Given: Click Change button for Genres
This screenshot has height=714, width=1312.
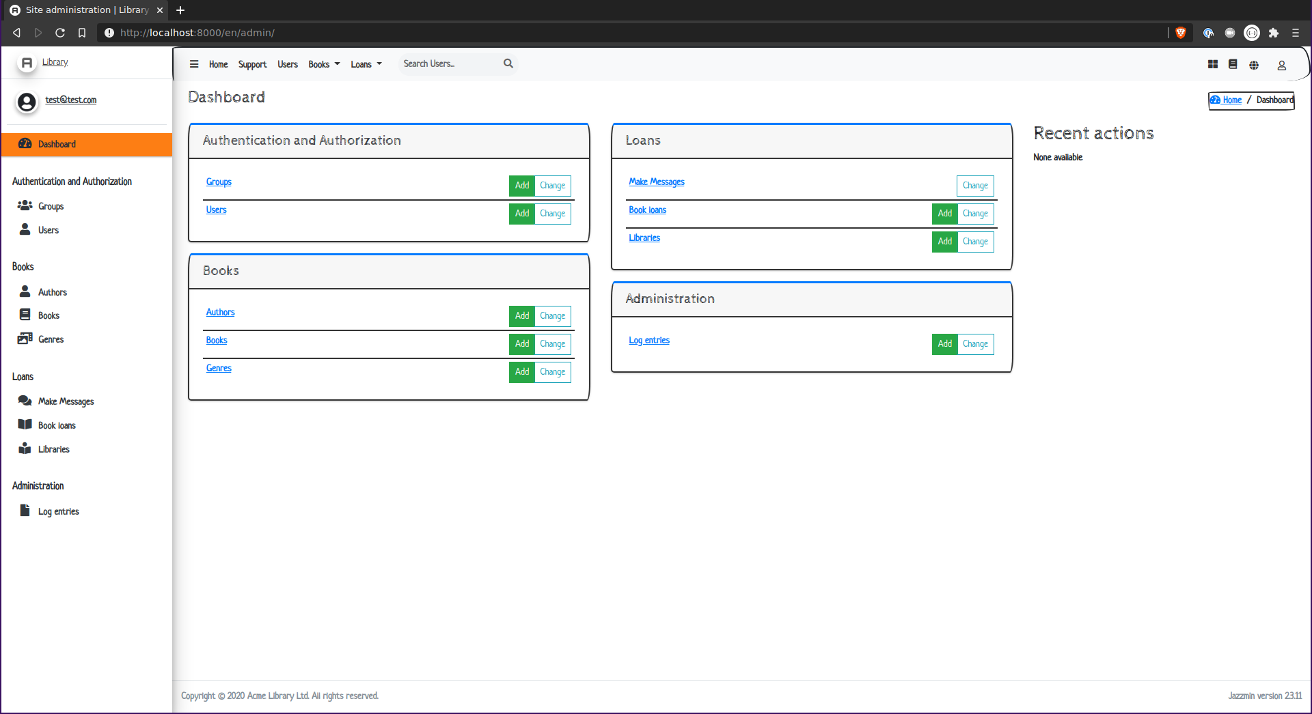Looking at the screenshot, I should tap(553, 372).
